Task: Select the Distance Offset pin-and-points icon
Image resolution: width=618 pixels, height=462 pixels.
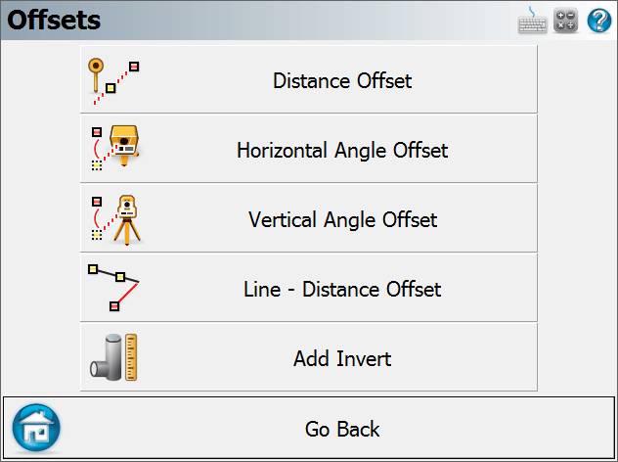Action: (113, 81)
